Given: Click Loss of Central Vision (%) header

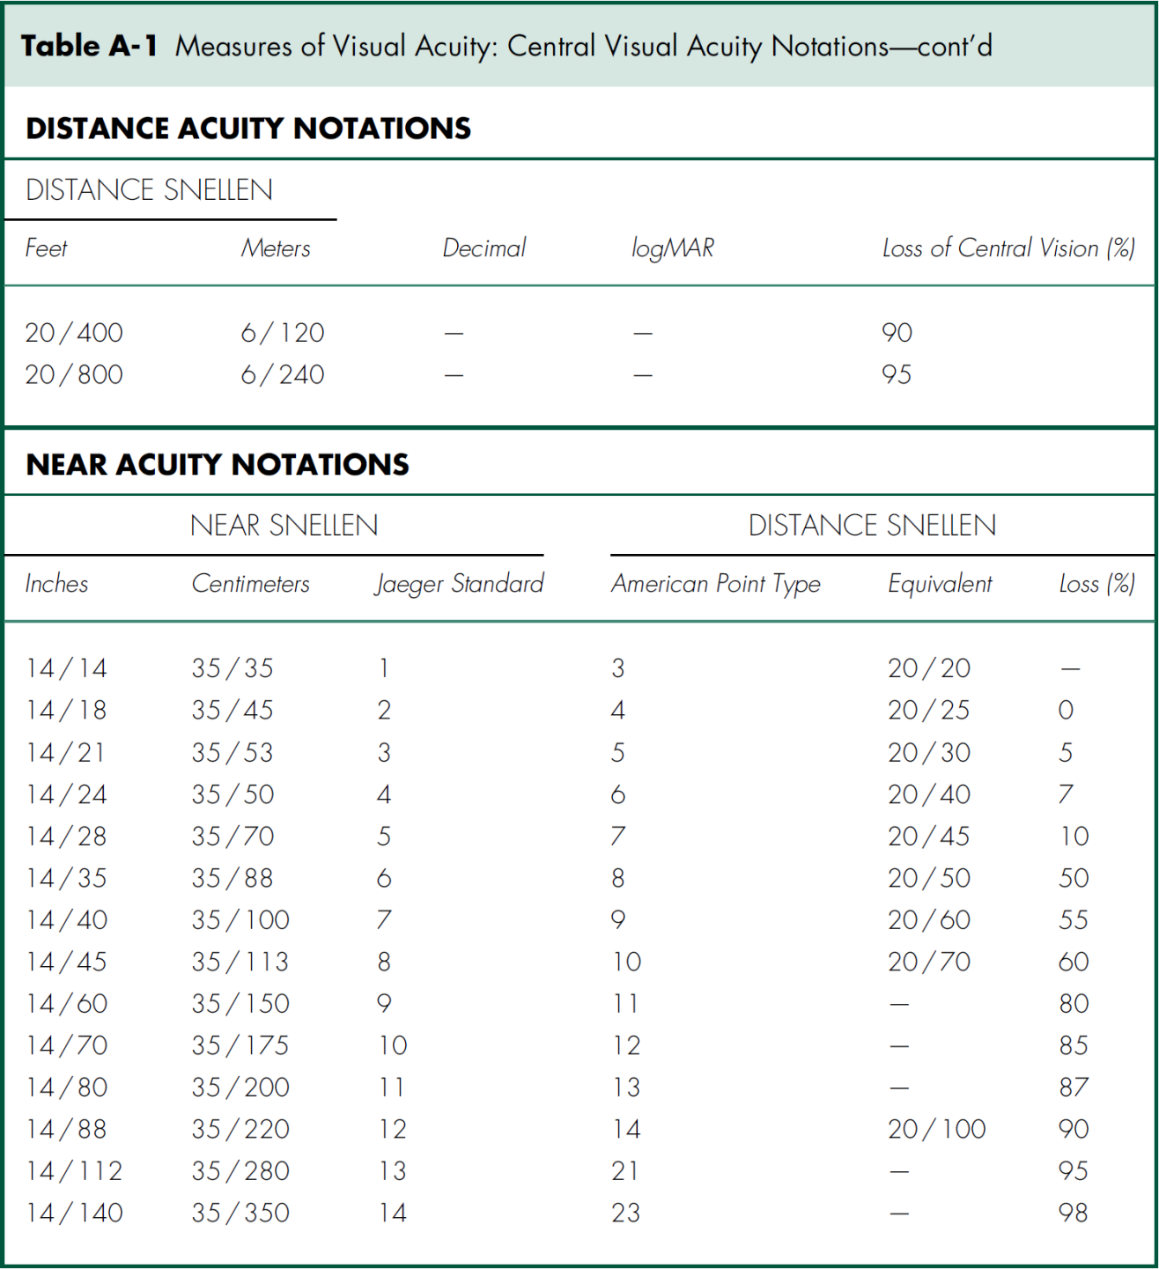Looking at the screenshot, I should point(1008,248).
